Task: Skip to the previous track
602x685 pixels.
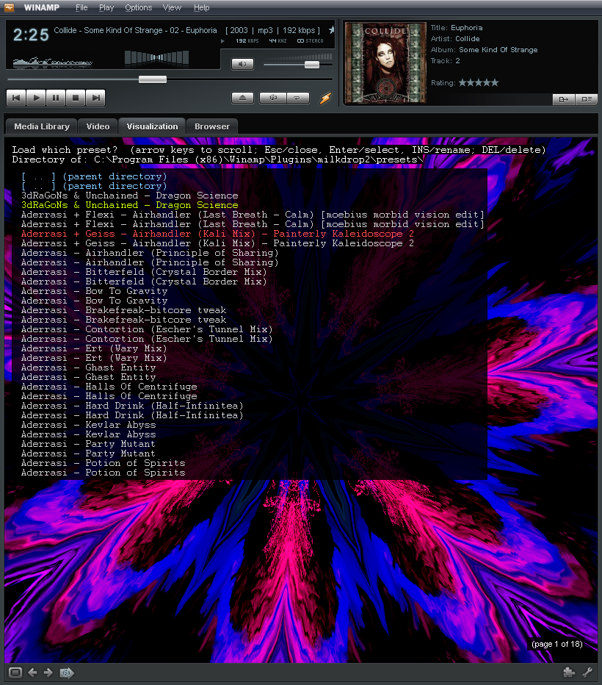Action: click(x=16, y=98)
